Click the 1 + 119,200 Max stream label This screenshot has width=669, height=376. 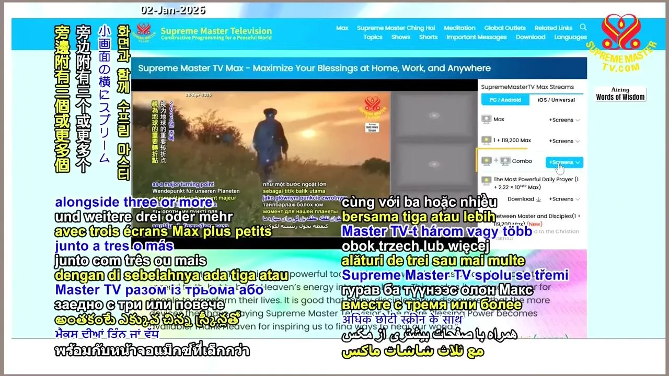[512, 140]
